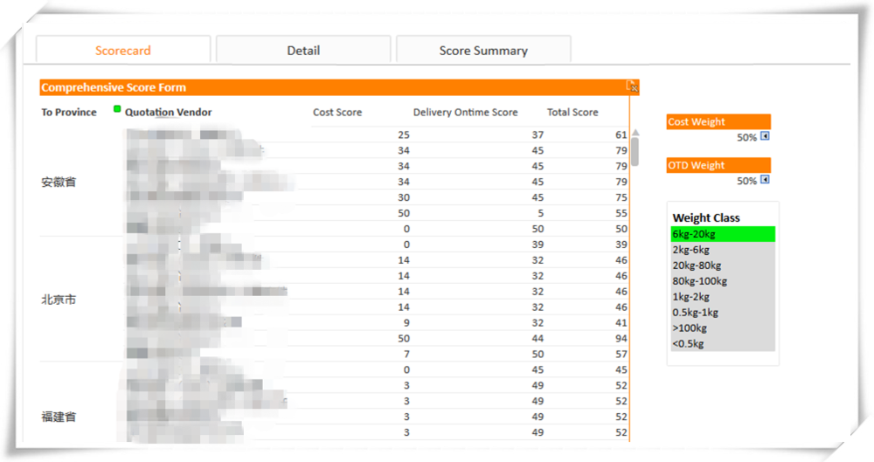Click Delivery Ontime Score column header
This screenshot has width=874, height=462.
pyautogui.click(x=465, y=113)
